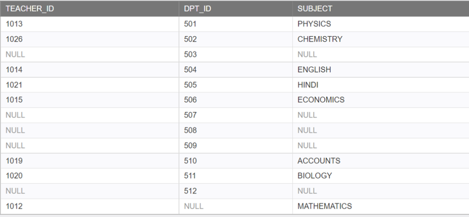
Task: Click the TEACHER_ID column header
Action: (x=90, y=9)
